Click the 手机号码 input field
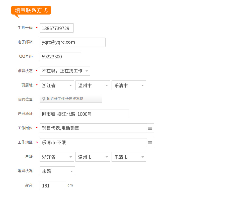This screenshot has height=200, width=246. click(x=57, y=28)
